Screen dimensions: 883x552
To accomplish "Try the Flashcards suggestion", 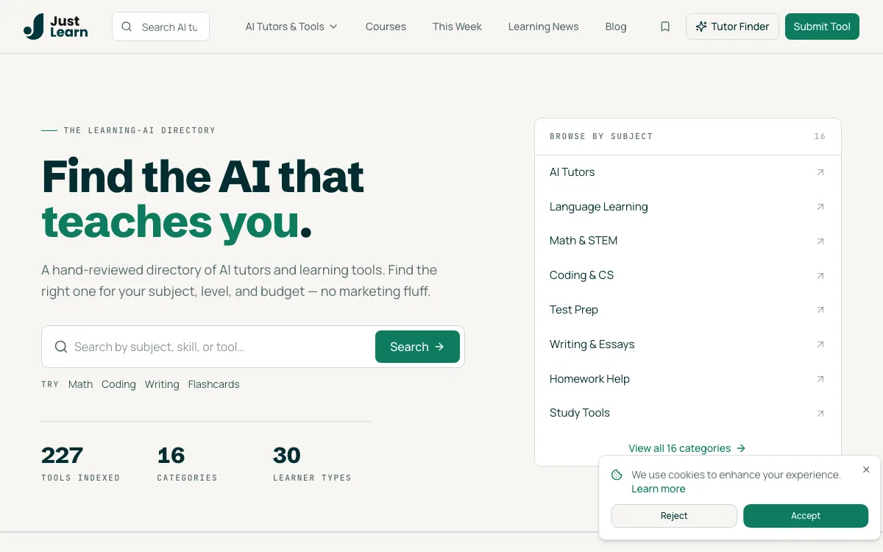I will (213, 384).
